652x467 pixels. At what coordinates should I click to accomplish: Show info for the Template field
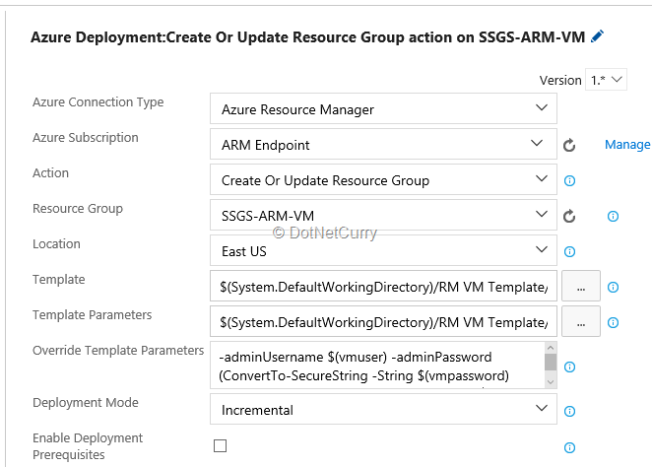(613, 287)
